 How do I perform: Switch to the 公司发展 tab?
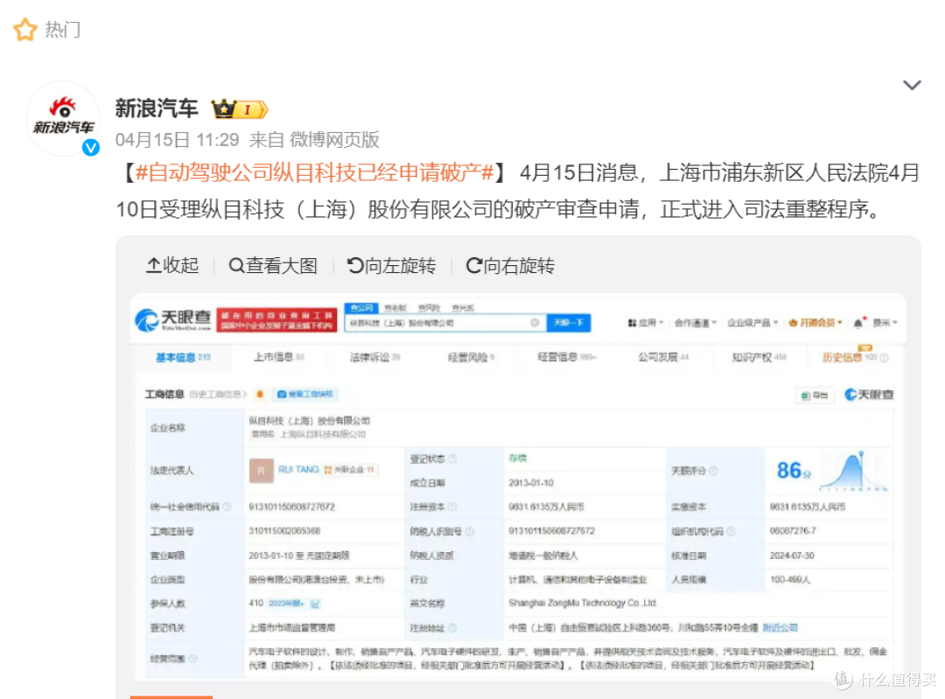663,357
